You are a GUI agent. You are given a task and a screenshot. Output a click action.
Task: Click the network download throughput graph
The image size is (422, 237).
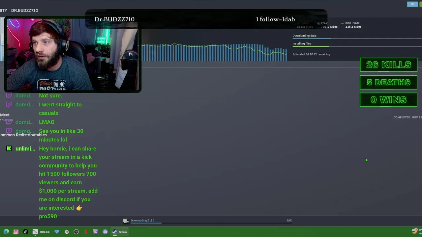[214, 52]
